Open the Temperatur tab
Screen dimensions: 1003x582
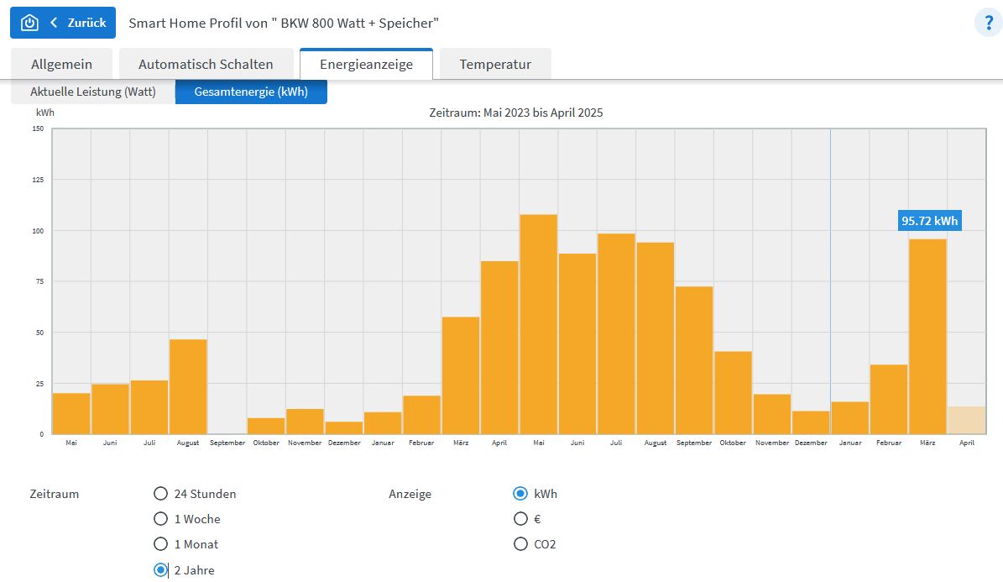click(x=495, y=64)
